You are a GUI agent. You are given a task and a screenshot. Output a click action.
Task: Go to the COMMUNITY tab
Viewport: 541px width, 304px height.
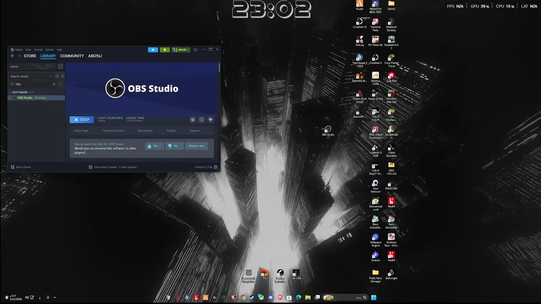(x=72, y=56)
